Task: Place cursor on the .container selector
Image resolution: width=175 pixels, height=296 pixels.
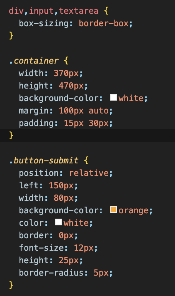Action: [x=34, y=61]
